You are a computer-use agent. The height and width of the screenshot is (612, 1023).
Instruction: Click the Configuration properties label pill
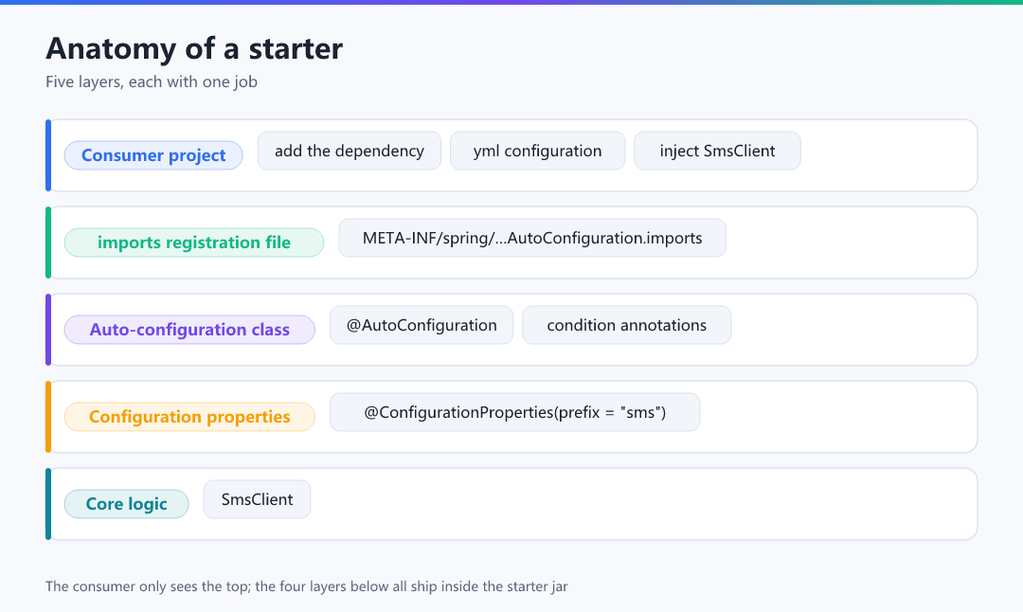pyautogui.click(x=189, y=417)
